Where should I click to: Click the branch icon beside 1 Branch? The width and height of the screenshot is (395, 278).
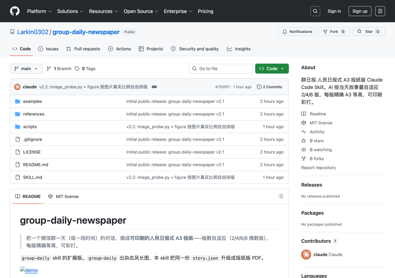(49, 68)
